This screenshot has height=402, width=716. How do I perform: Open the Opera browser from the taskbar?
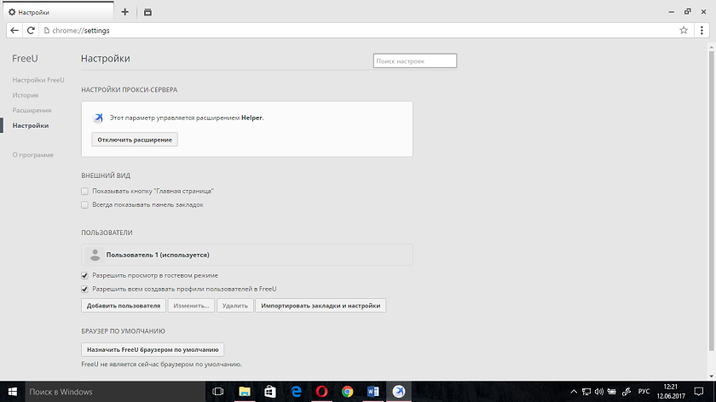321,392
